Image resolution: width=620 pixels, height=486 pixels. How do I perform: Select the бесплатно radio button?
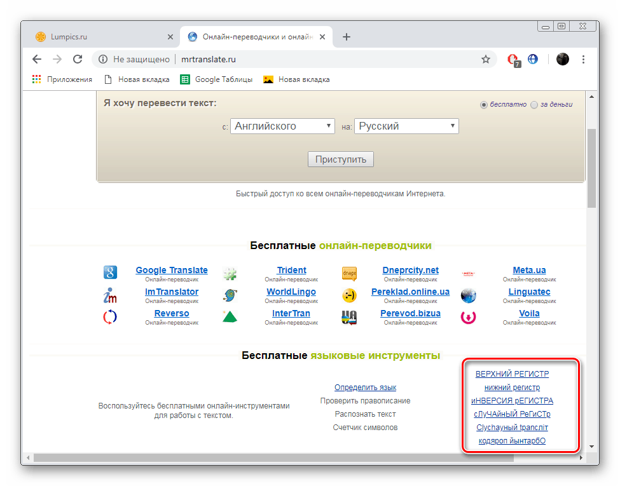(485, 105)
